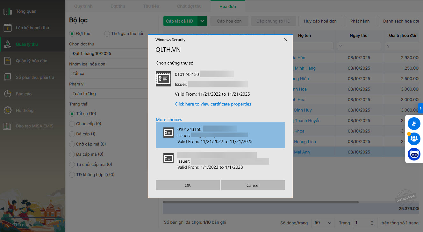Choose the Đã cấp (1) status filter
423x232 pixels.
click(72, 134)
